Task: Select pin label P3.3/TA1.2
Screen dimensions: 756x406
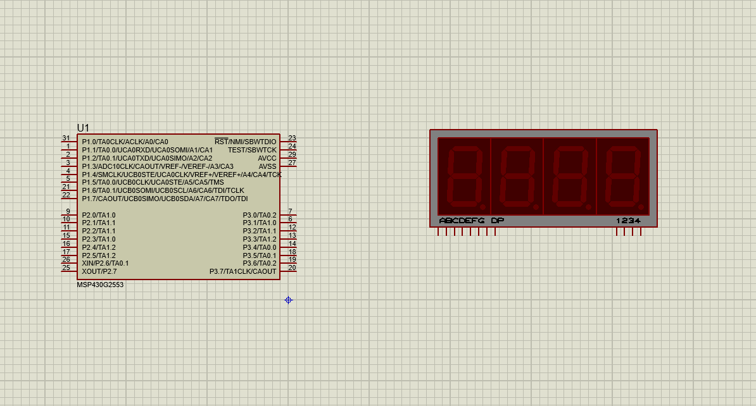Action: [260, 239]
